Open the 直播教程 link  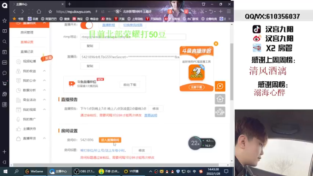coord(109,25)
